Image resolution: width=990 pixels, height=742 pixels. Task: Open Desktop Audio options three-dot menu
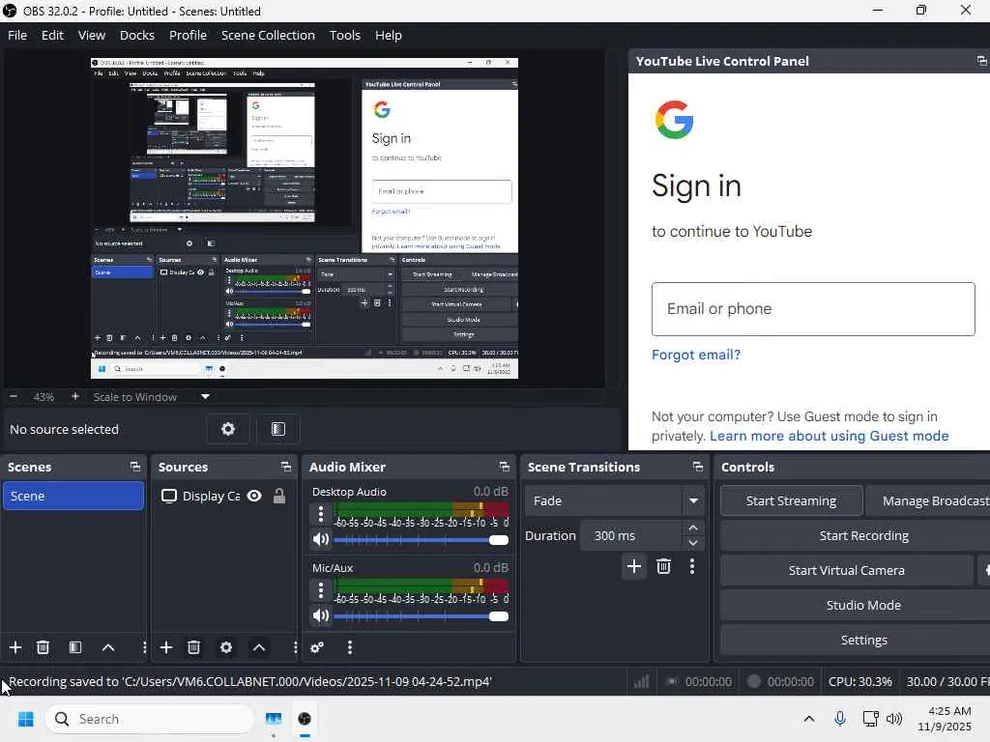click(x=321, y=514)
